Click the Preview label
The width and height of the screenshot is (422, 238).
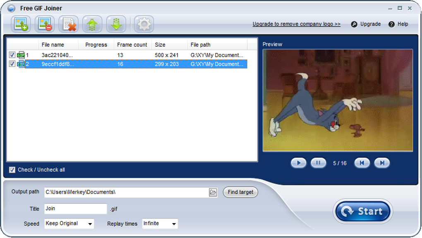click(x=272, y=44)
